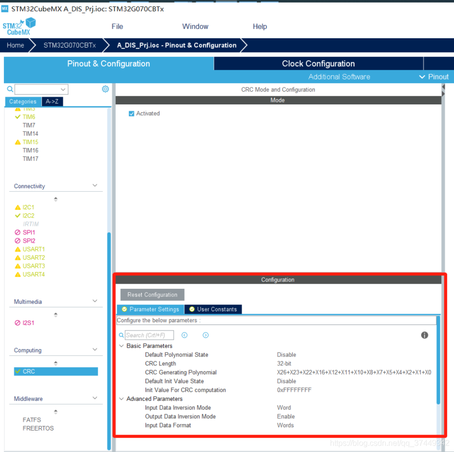The height and width of the screenshot is (452, 454).
Task: Click the disabled icon beside SPI1
Action: [x=18, y=232]
